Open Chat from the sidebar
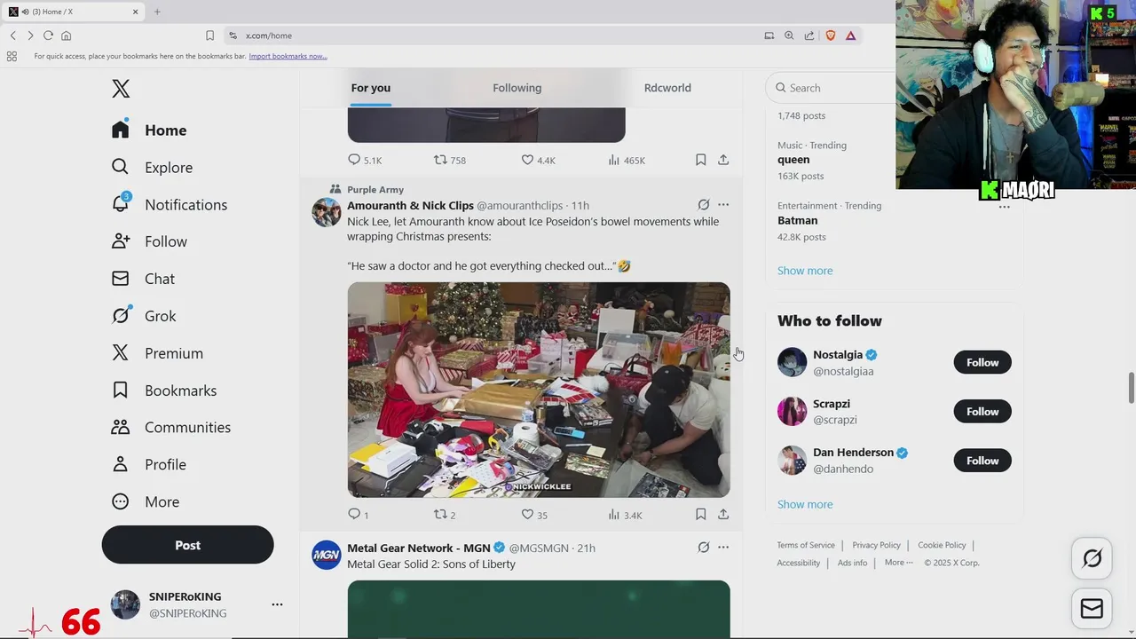This screenshot has width=1136, height=639. point(143,279)
